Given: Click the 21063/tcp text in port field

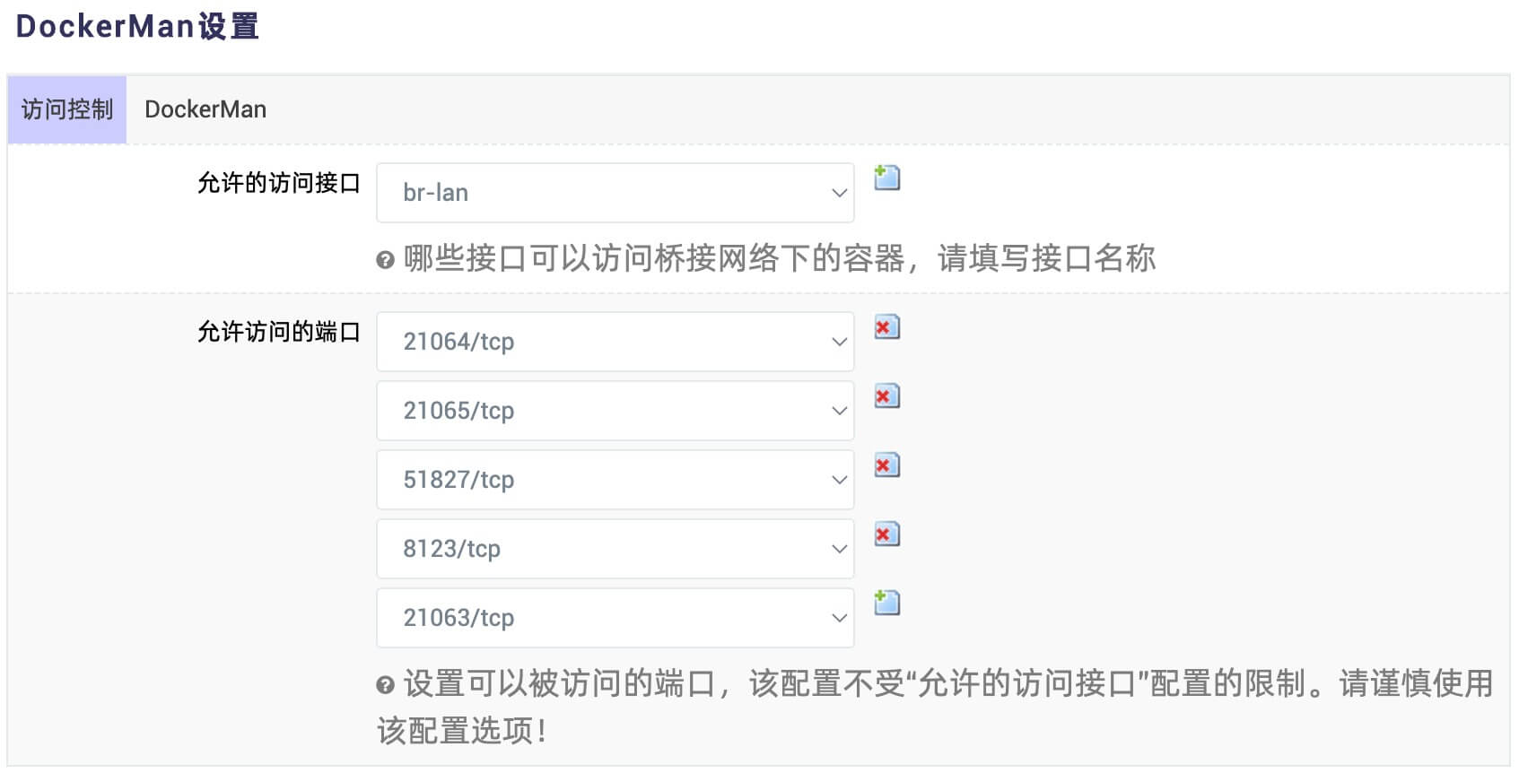Looking at the screenshot, I should [x=458, y=618].
